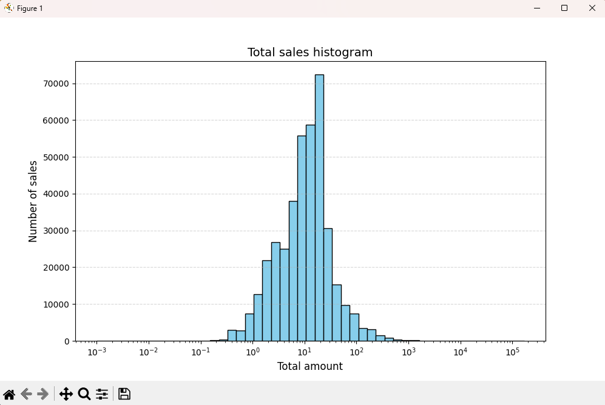The image size is (605, 405).
Task: Click the 40000 y-axis tick label
Action: [x=56, y=194]
